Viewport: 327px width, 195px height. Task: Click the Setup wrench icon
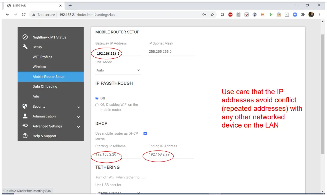[25, 47]
